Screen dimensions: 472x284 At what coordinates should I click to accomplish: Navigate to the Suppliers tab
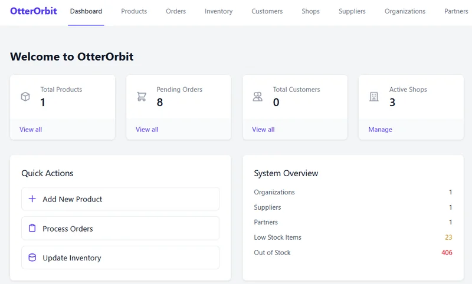pos(352,11)
